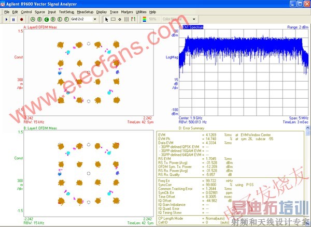
Task: Click TimeLen: 3 mSec label
Action: pyautogui.click(x=295, y=122)
